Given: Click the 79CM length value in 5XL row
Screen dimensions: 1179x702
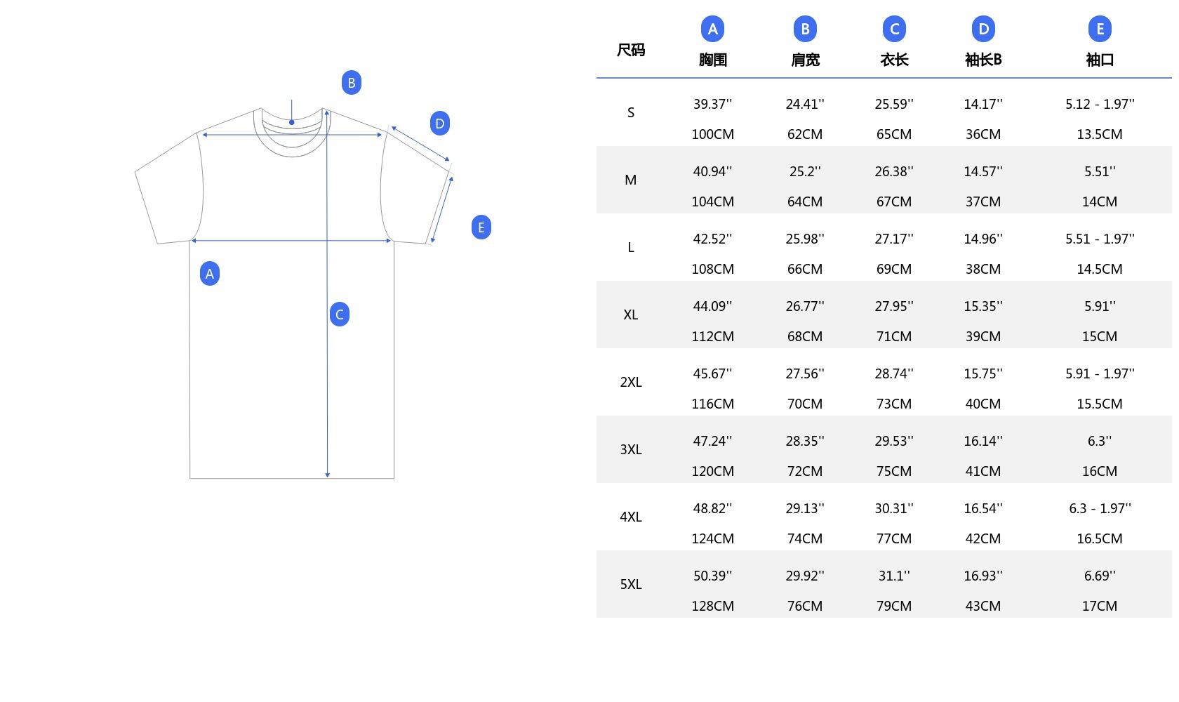Looking at the screenshot, I should pos(894,606).
